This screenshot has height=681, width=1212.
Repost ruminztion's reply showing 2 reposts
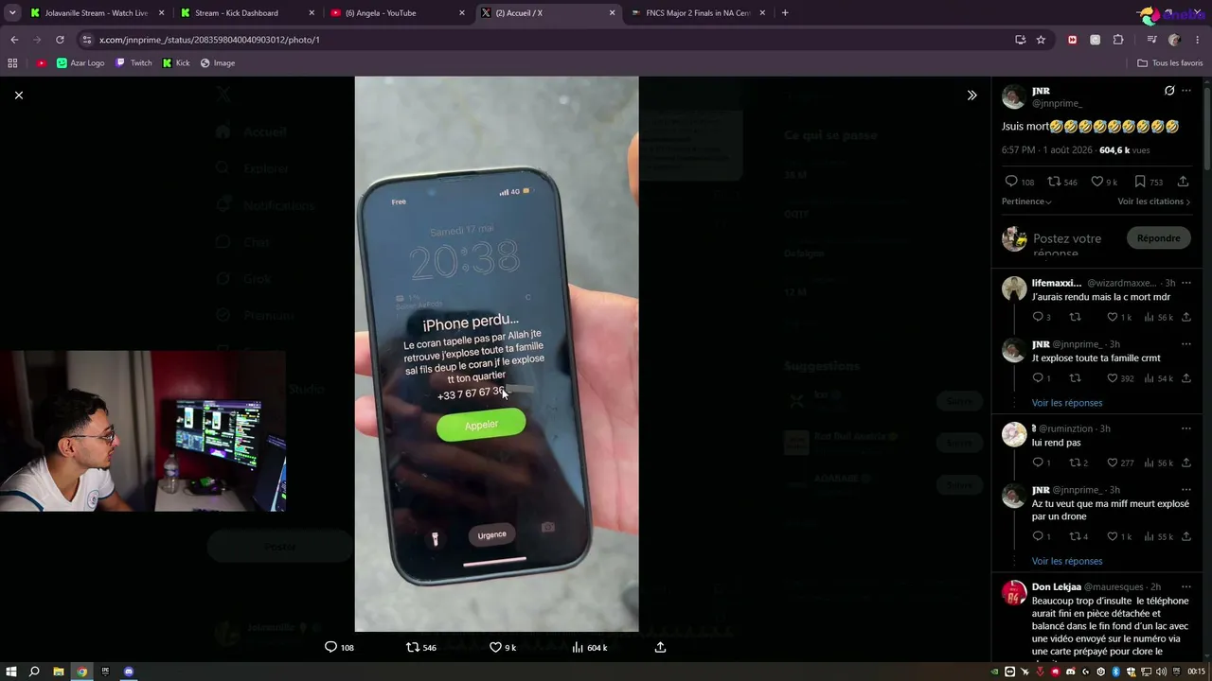pos(1078,463)
